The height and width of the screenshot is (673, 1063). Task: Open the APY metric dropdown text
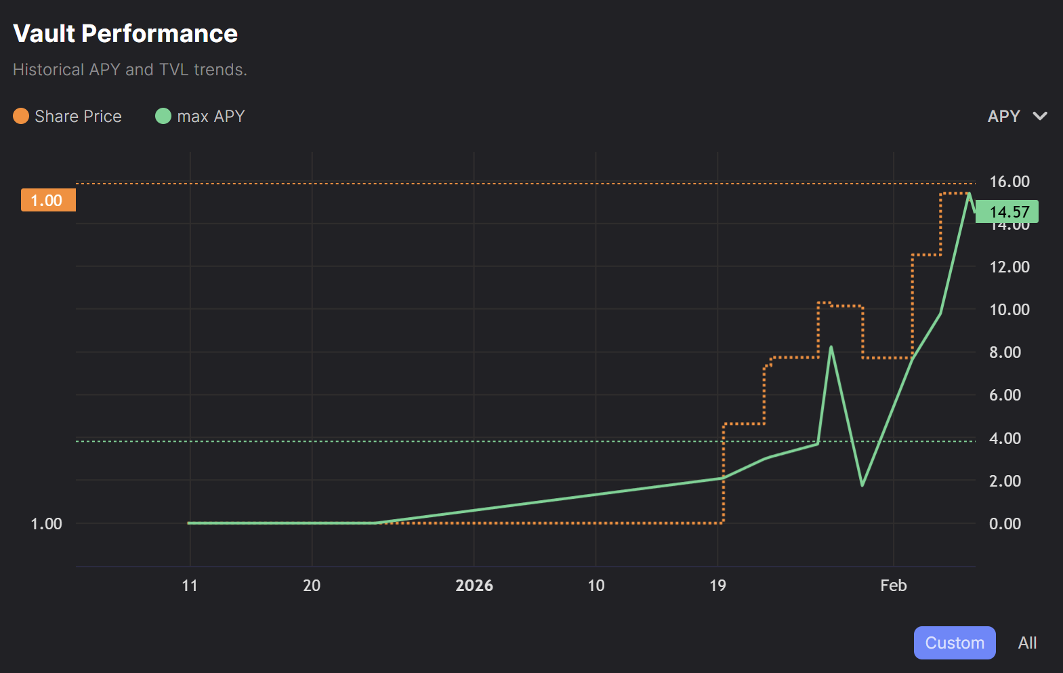(1003, 117)
